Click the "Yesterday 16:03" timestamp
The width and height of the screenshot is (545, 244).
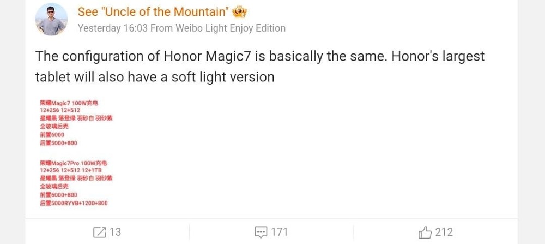112,28
